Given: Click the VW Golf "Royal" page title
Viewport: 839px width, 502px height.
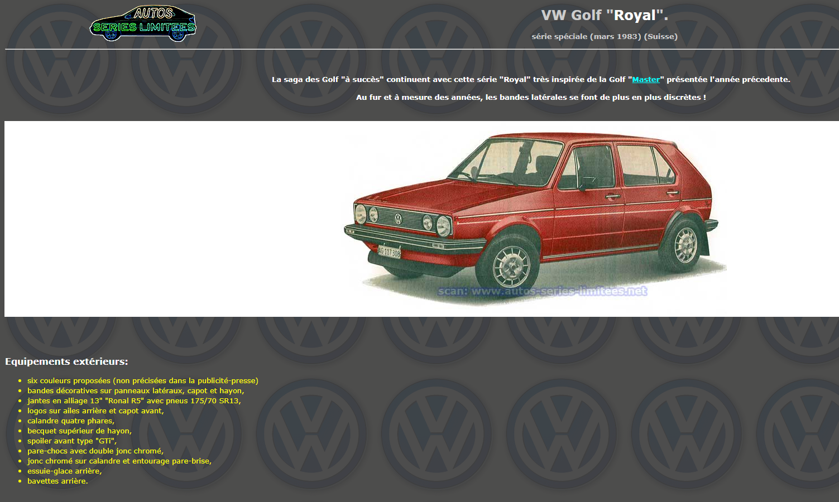Looking at the screenshot, I should (x=604, y=16).
